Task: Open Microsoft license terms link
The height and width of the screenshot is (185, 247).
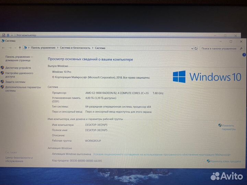Action: 162,155
